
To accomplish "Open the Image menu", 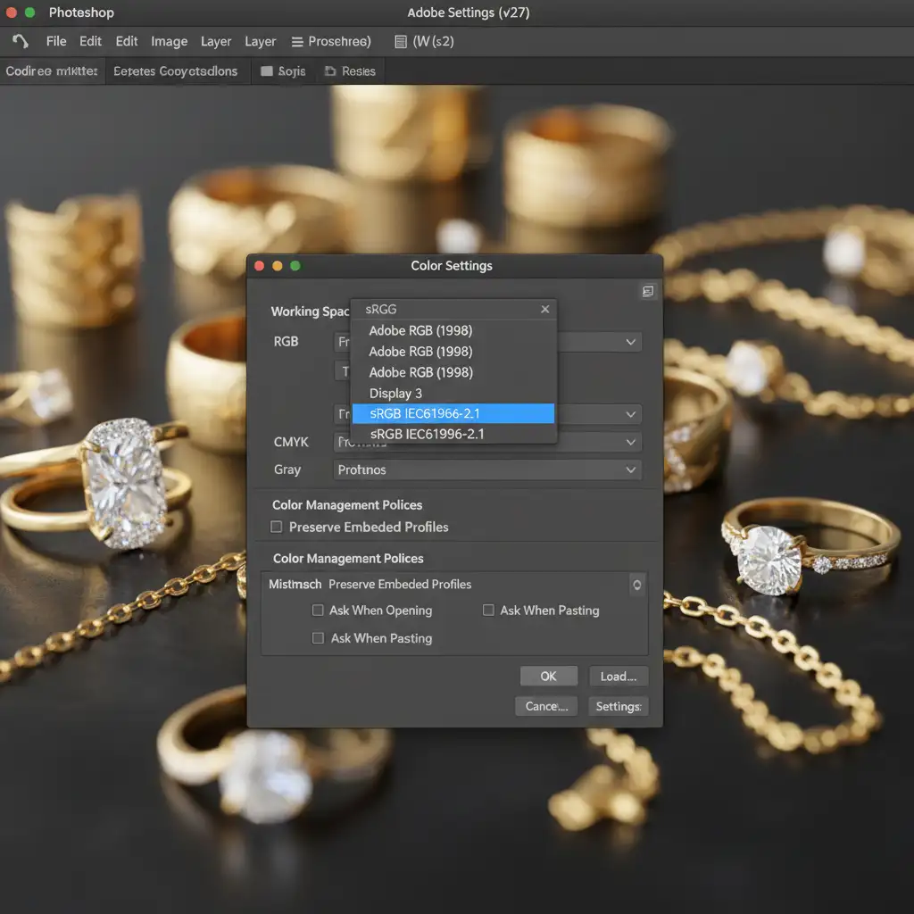I will (169, 41).
